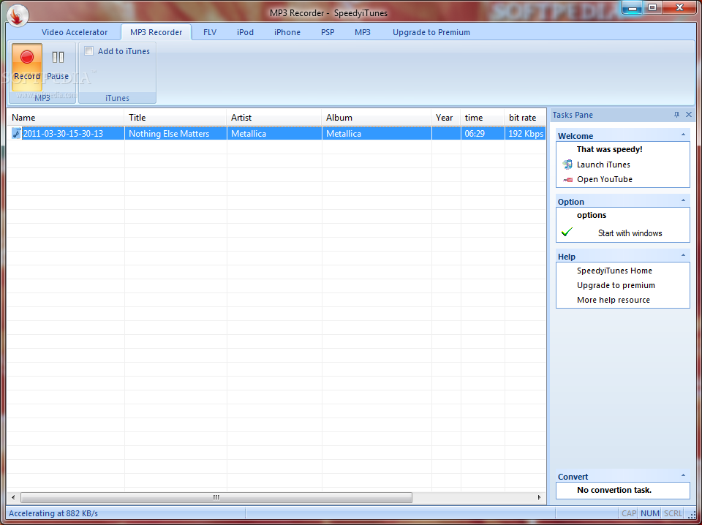The width and height of the screenshot is (702, 525).
Task: Pause the MP3 recording
Action: pos(58,67)
